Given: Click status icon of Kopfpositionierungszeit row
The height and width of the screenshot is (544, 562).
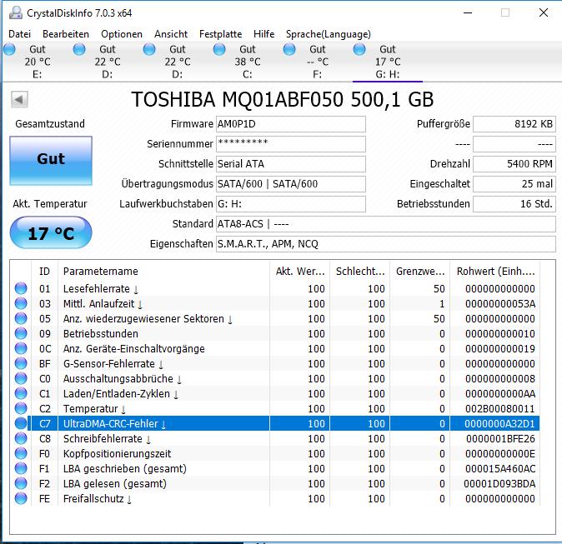Looking at the screenshot, I should 21,453.
